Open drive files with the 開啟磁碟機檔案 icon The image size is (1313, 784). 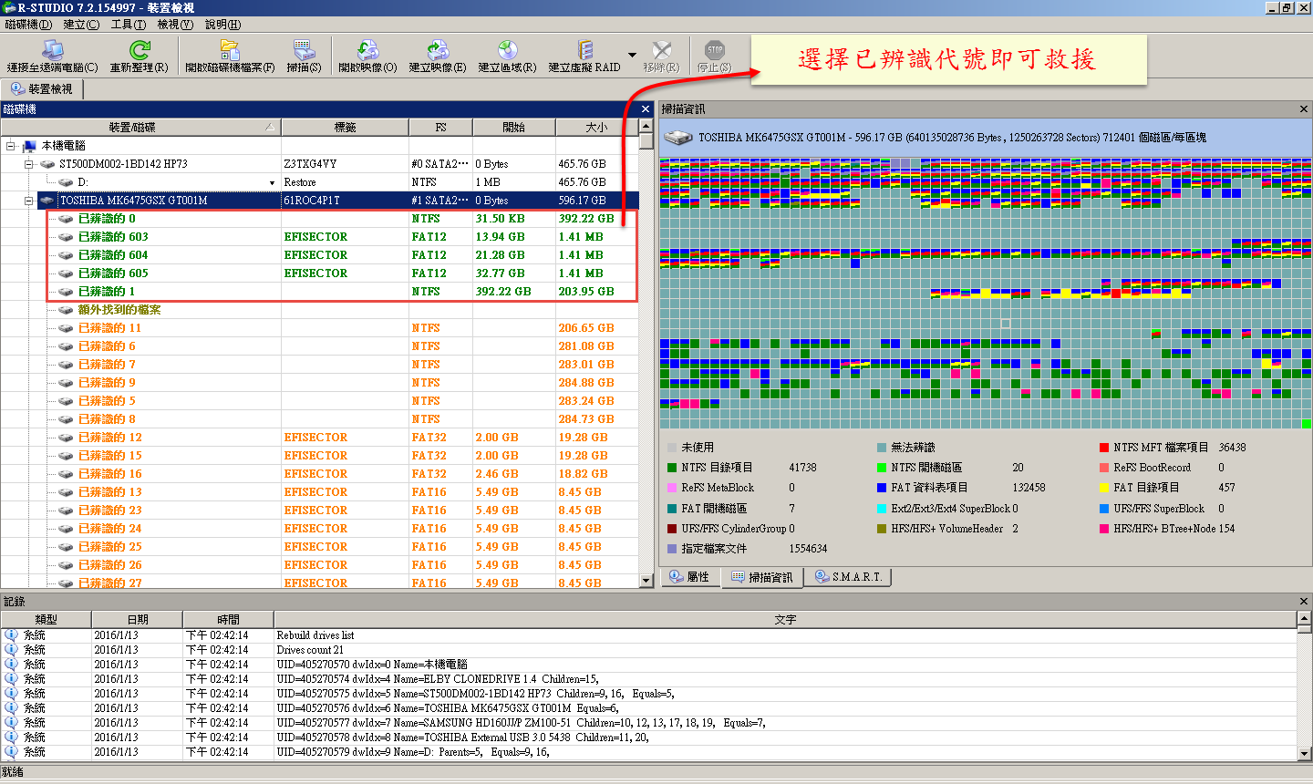(230, 50)
